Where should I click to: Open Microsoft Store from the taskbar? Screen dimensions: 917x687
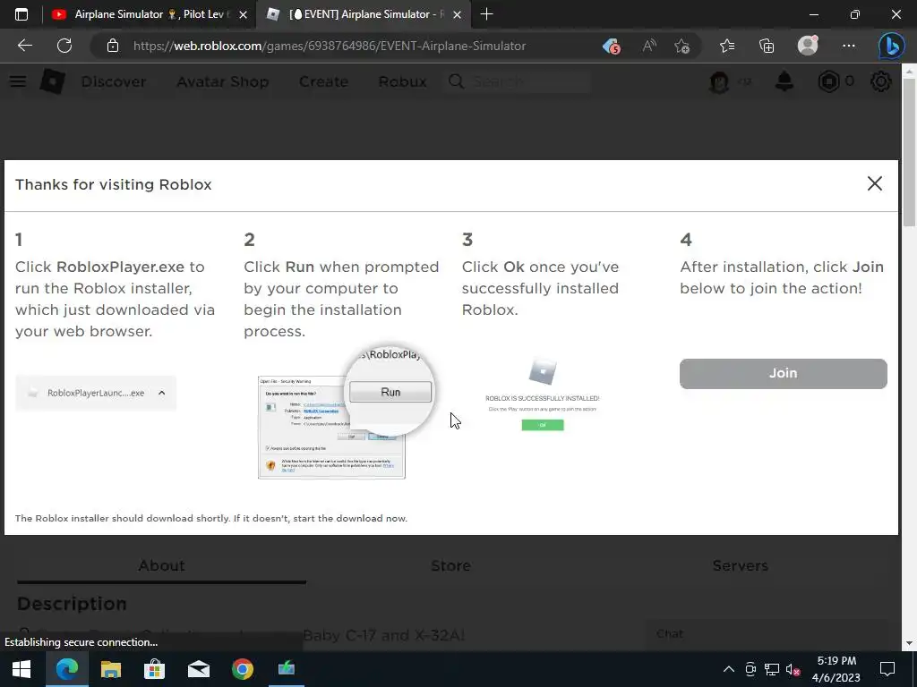(154, 669)
